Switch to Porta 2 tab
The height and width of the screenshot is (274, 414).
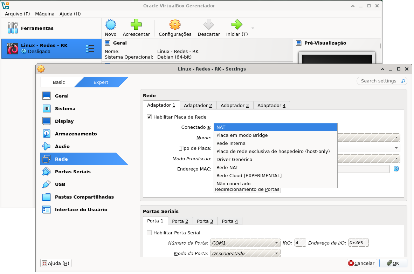point(180,221)
